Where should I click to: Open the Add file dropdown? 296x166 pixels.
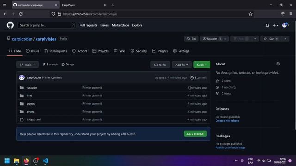click(x=182, y=65)
